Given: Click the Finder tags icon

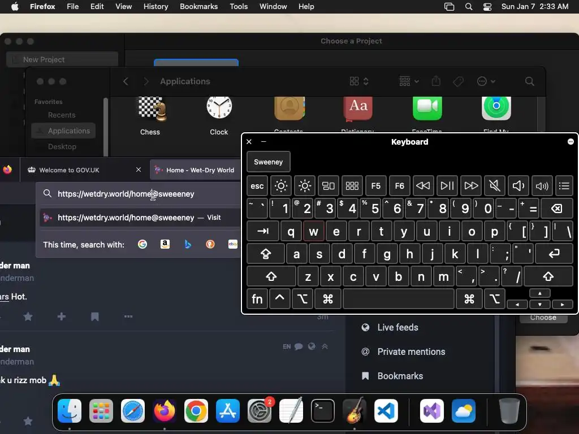Looking at the screenshot, I should point(458,81).
